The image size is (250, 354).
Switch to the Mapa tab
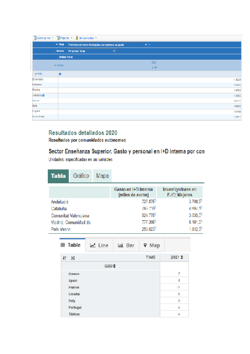click(x=102, y=176)
